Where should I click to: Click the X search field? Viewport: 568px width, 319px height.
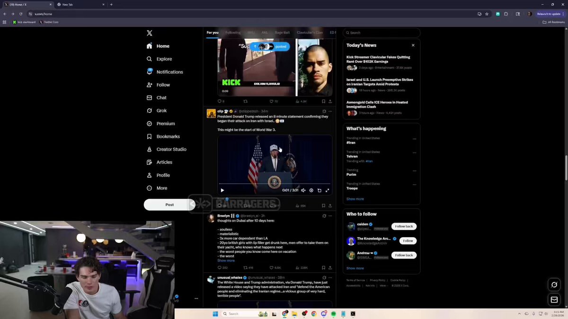pyautogui.click(x=382, y=33)
